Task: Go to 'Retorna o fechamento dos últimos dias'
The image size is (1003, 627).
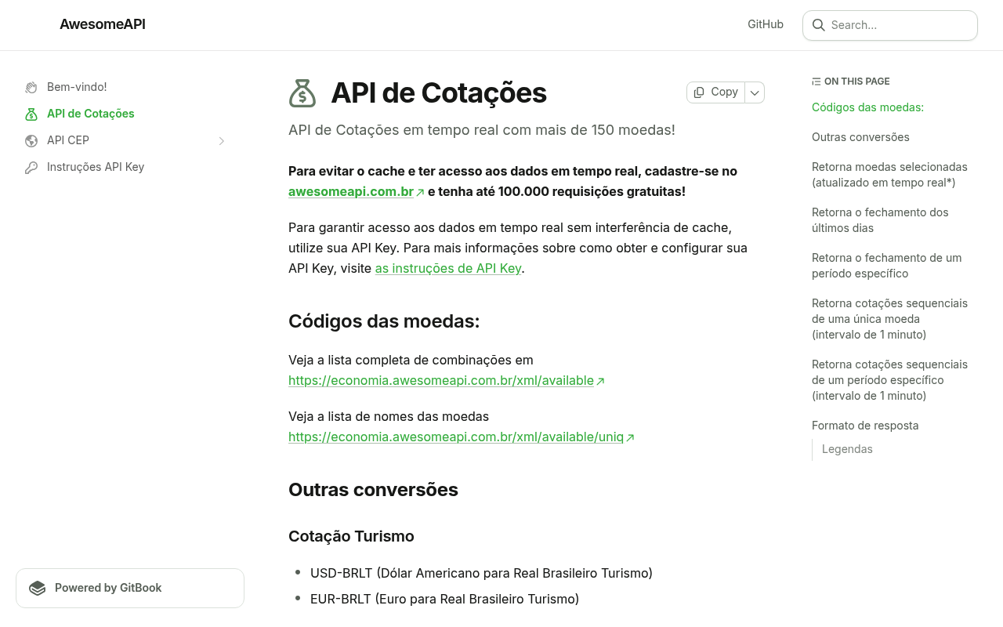Action: pyautogui.click(x=880, y=220)
